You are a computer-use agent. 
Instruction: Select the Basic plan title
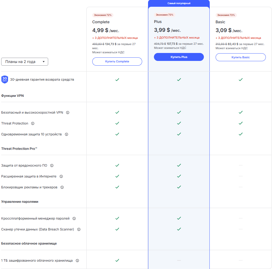click(220, 22)
